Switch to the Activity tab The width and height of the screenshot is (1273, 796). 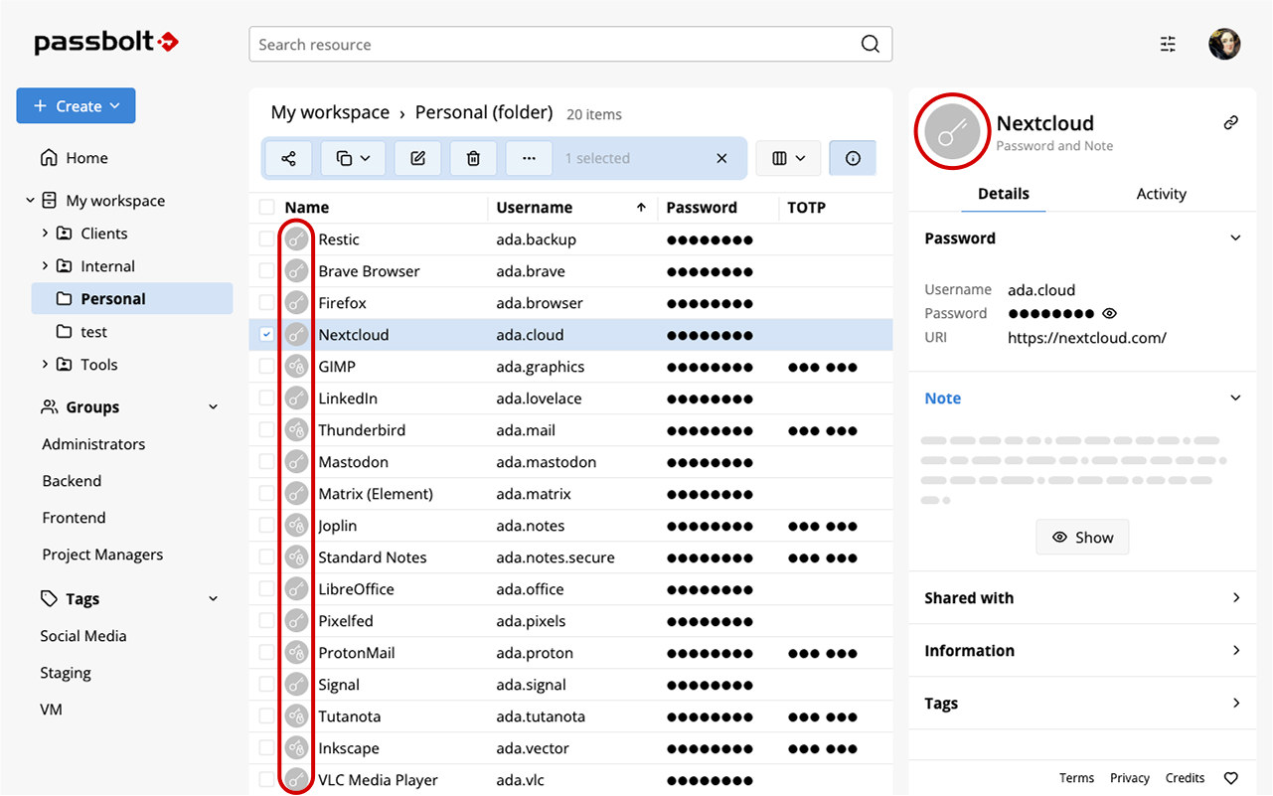click(1161, 194)
